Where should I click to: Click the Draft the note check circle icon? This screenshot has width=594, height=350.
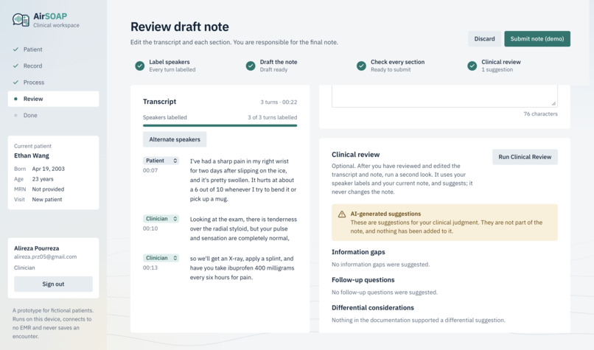click(x=251, y=66)
